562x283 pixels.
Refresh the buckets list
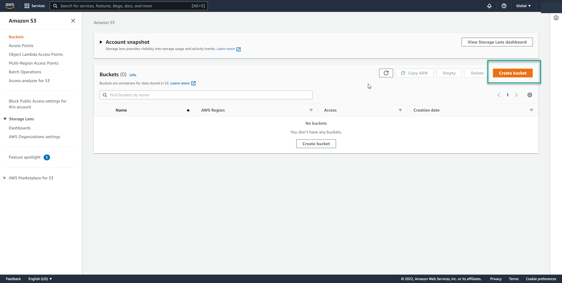(386, 73)
